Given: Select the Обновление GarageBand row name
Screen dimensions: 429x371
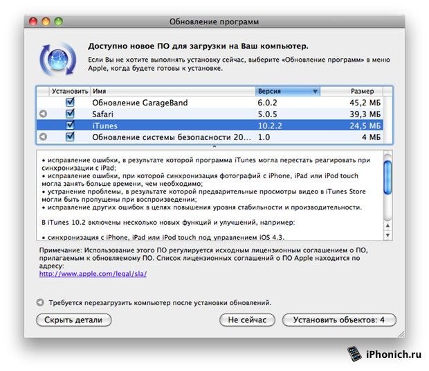Looking at the screenshot, I should (x=140, y=103).
